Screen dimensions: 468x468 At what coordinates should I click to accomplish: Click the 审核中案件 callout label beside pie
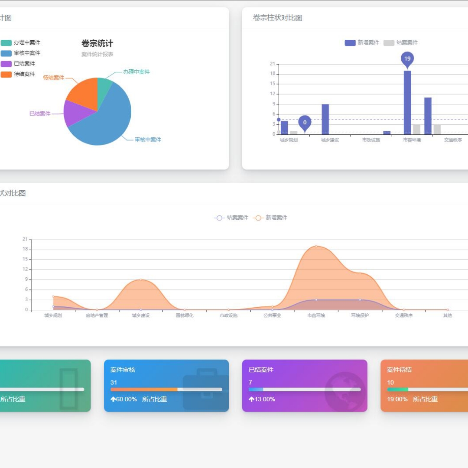pos(148,140)
